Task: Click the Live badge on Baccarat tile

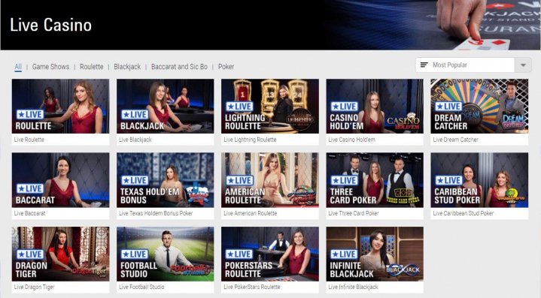Action: [x=30, y=188]
